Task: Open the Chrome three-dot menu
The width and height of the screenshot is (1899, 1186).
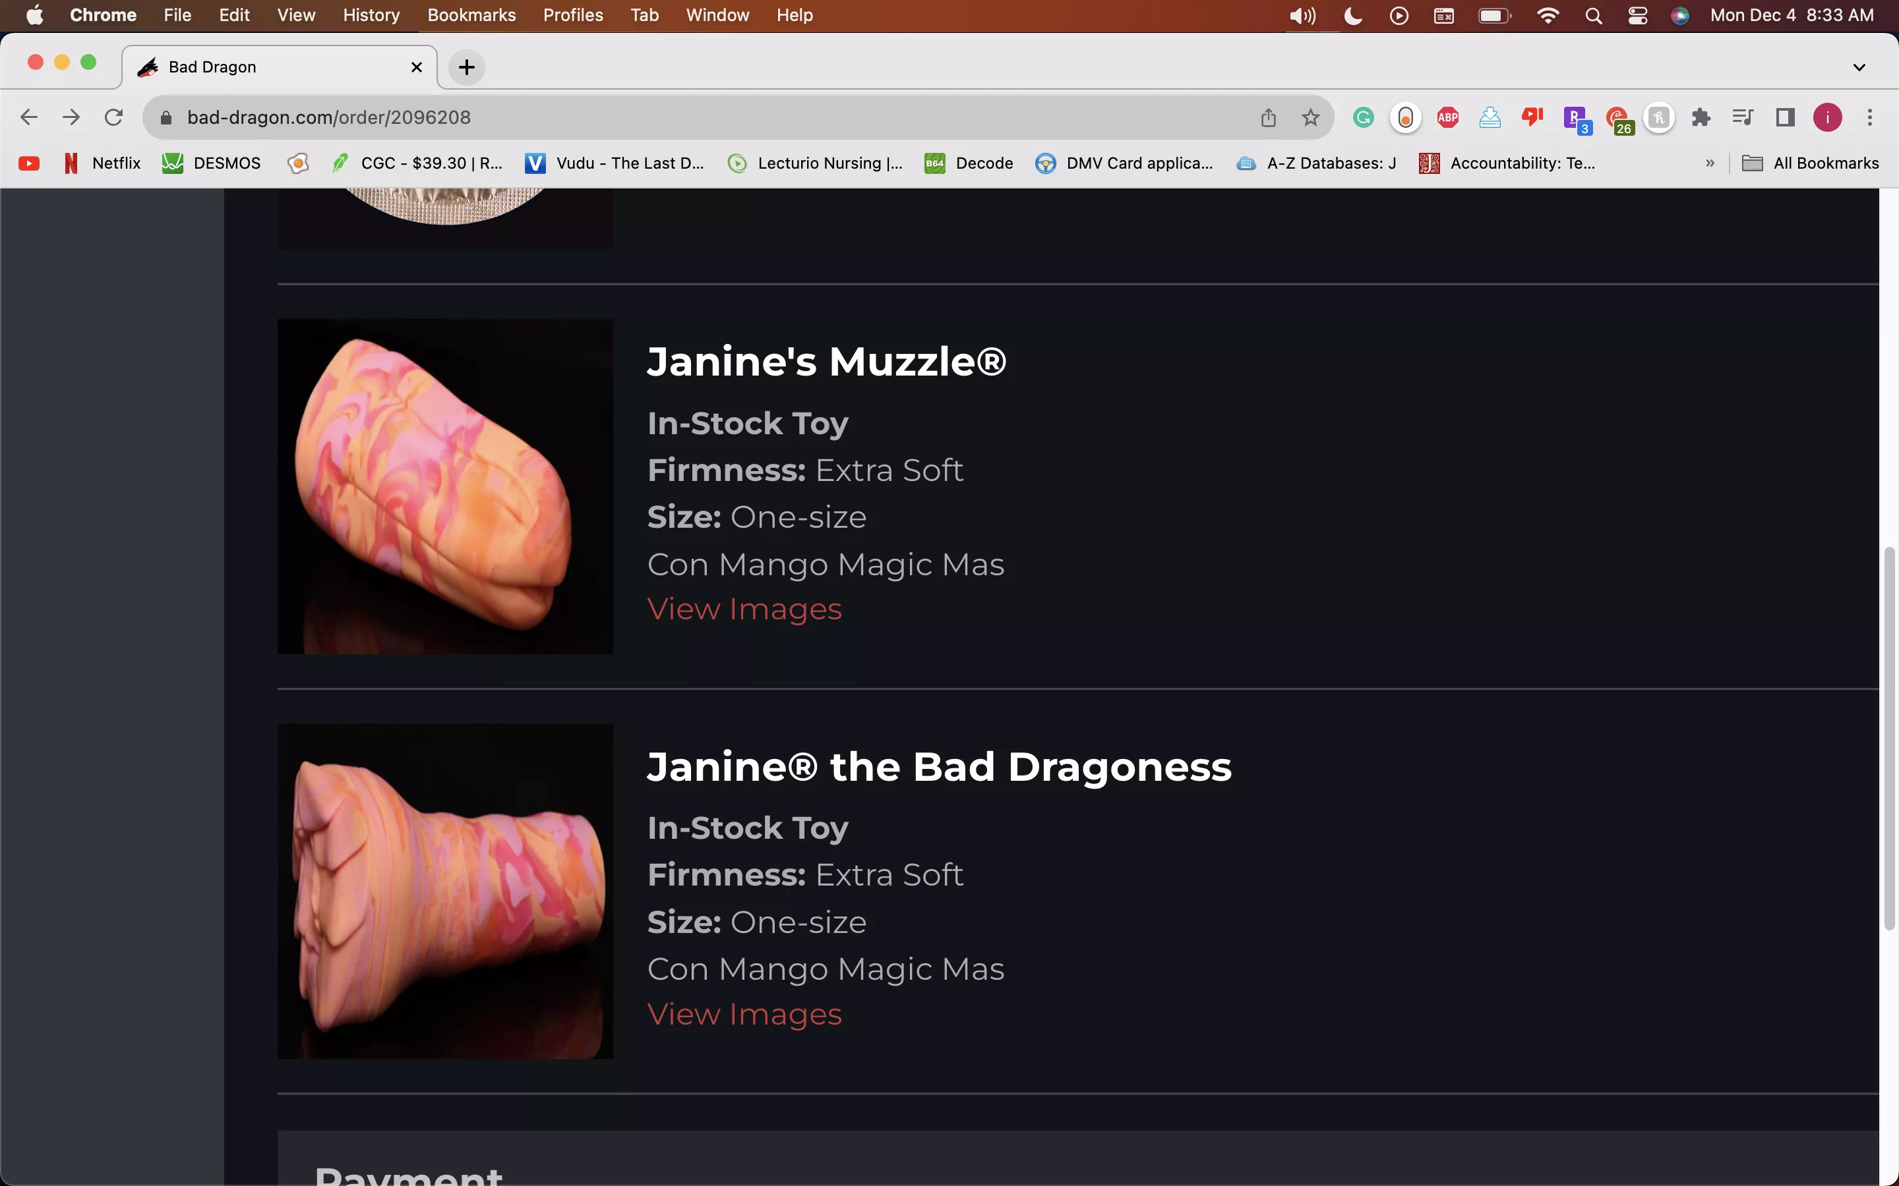Action: coord(1870,118)
